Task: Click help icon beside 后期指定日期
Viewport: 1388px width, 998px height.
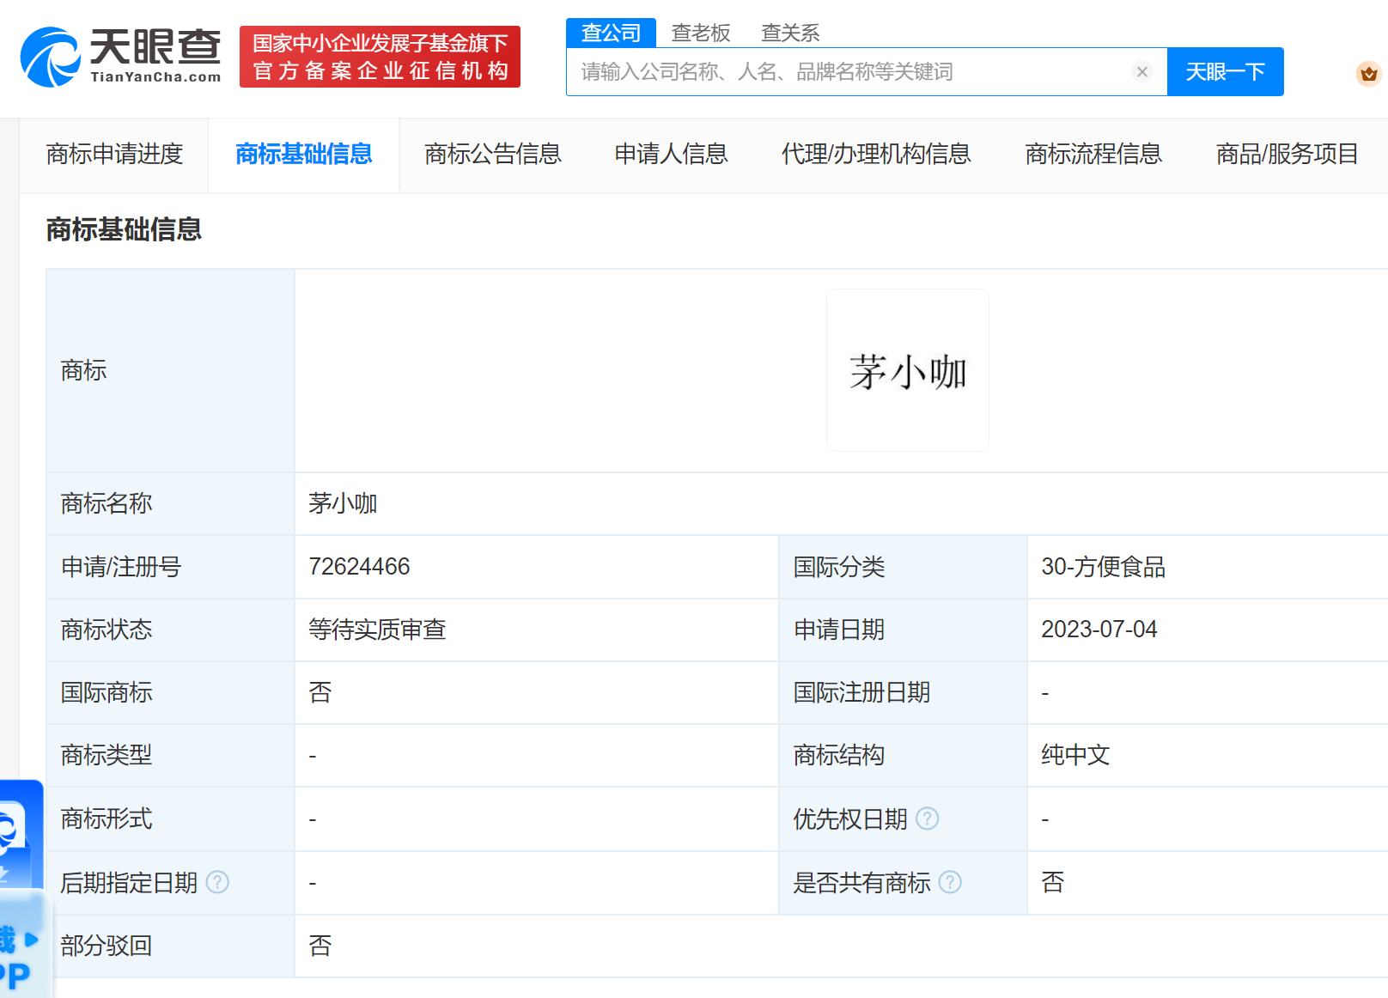Action: (218, 882)
